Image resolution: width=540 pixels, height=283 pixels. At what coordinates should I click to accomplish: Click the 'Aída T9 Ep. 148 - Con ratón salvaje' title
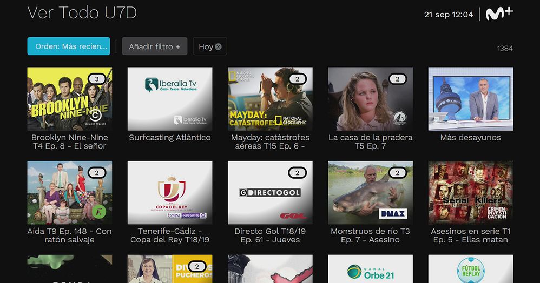[x=70, y=235]
